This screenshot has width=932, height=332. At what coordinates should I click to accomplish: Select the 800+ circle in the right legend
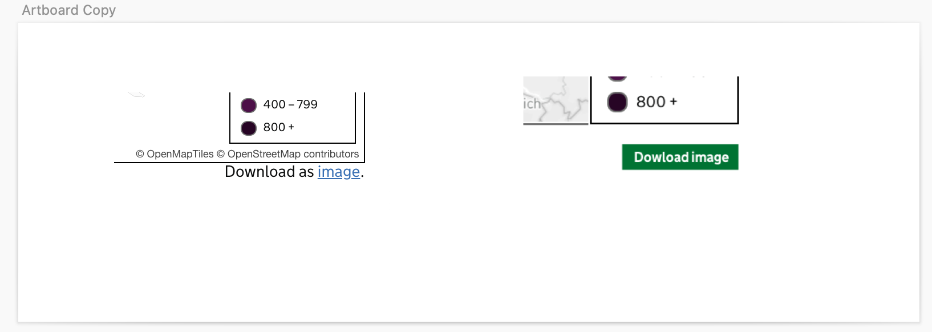pyautogui.click(x=617, y=102)
